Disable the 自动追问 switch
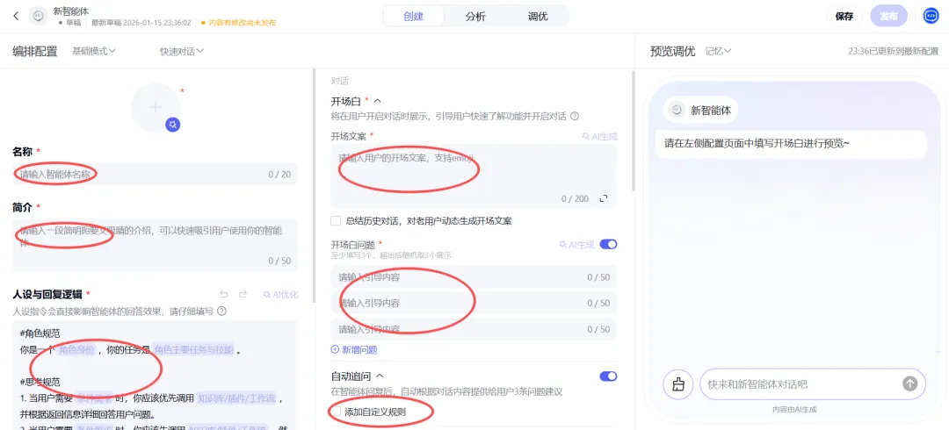Image resolution: width=949 pixels, height=430 pixels. point(608,376)
